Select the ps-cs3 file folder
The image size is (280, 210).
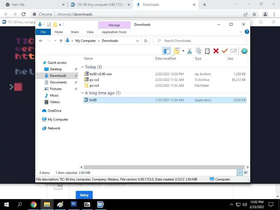pos(165,86)
